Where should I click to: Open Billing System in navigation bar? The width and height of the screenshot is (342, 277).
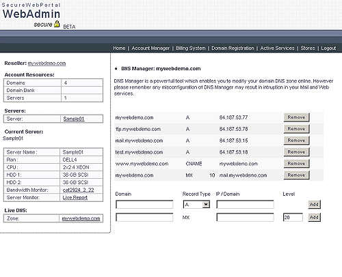point(191,48)
